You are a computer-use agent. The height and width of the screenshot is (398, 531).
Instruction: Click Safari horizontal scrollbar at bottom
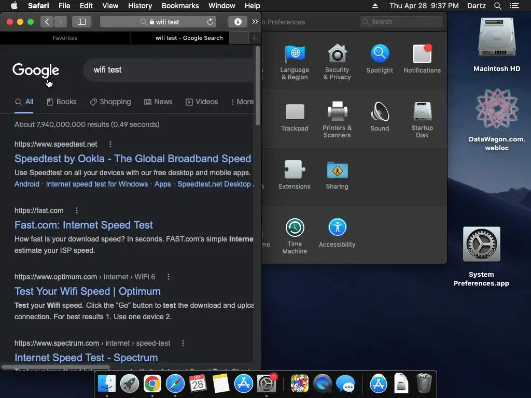click(55, 367)
